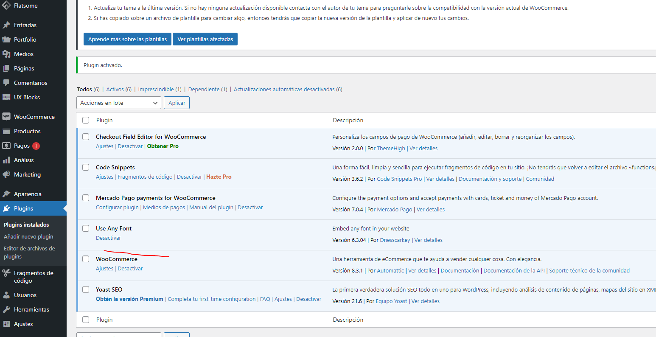Click the Pagos dollar icon
The width and height of the screenshot is (656, 337).
coord(6,146)
